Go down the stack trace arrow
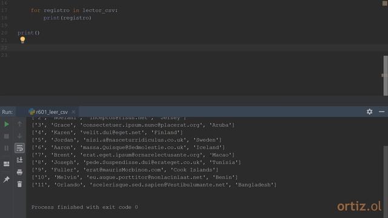Image resolution: width=388 pixels, height=218 pixels. click(19, 136)
